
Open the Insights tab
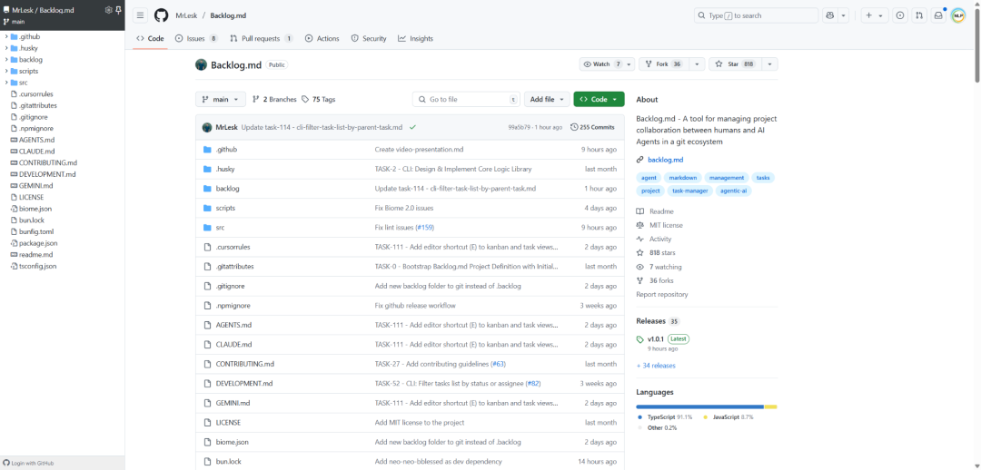click(415, 38)
